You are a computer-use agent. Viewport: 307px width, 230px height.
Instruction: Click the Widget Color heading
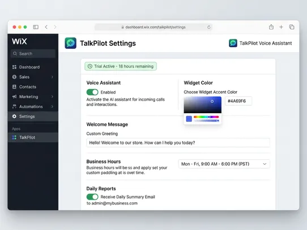(198, 83)
